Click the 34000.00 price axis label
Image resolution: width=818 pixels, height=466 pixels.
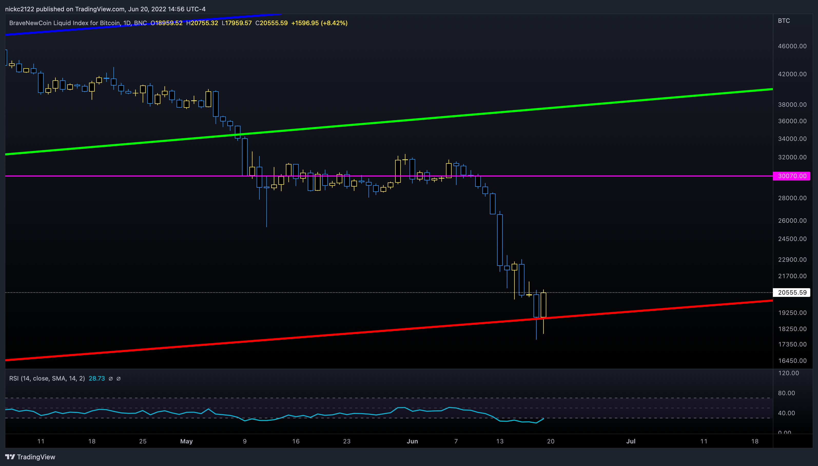pos(792,139)
